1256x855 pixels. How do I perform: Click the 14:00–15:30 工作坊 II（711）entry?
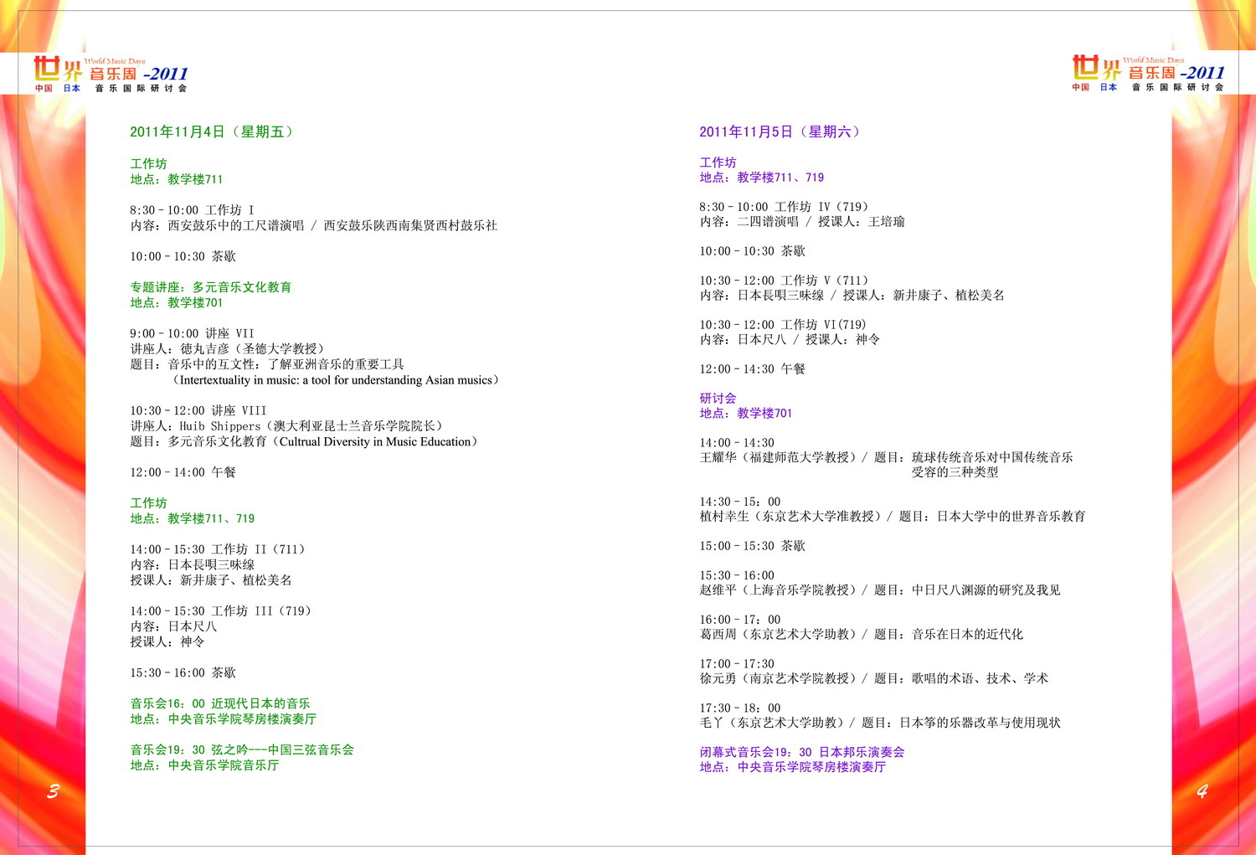[219, 549]
